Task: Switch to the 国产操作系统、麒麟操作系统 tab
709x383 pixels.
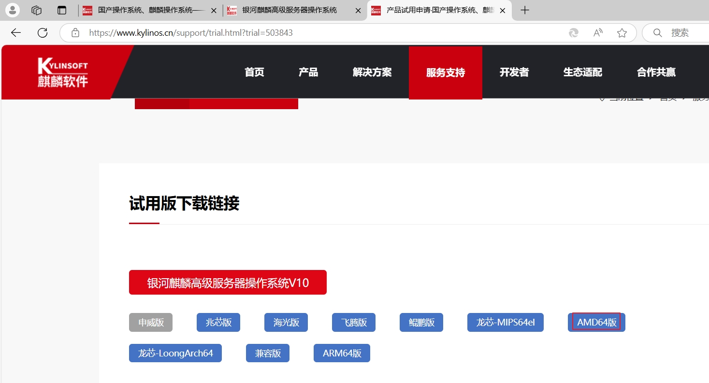Action: (150, 10)
